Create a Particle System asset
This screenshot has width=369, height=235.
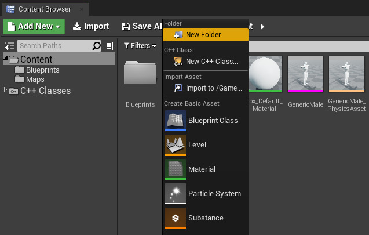[x=206, y=194]
